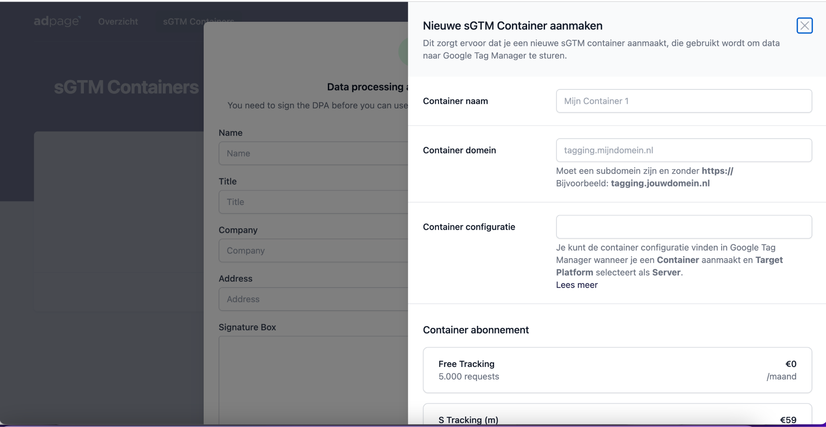Select the S Tracking (m) plan
This screenshot has height=427, width=826.
click(x=617, y=414)
